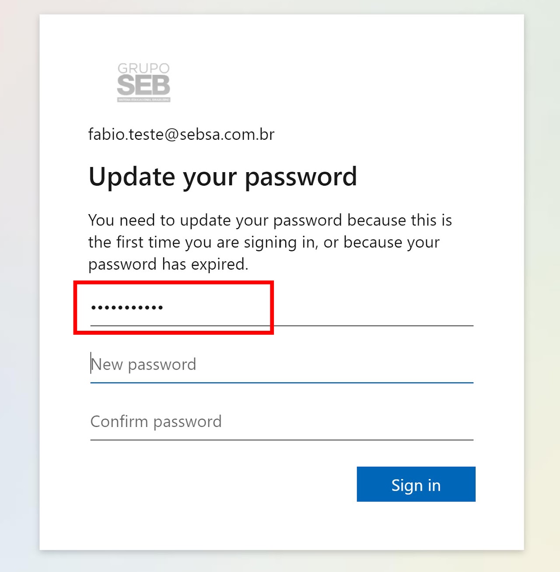Image resolution: width=560 pixels, height=572 pixels.
Task: Click the blue underline below New password
Action: click(282, 383)
